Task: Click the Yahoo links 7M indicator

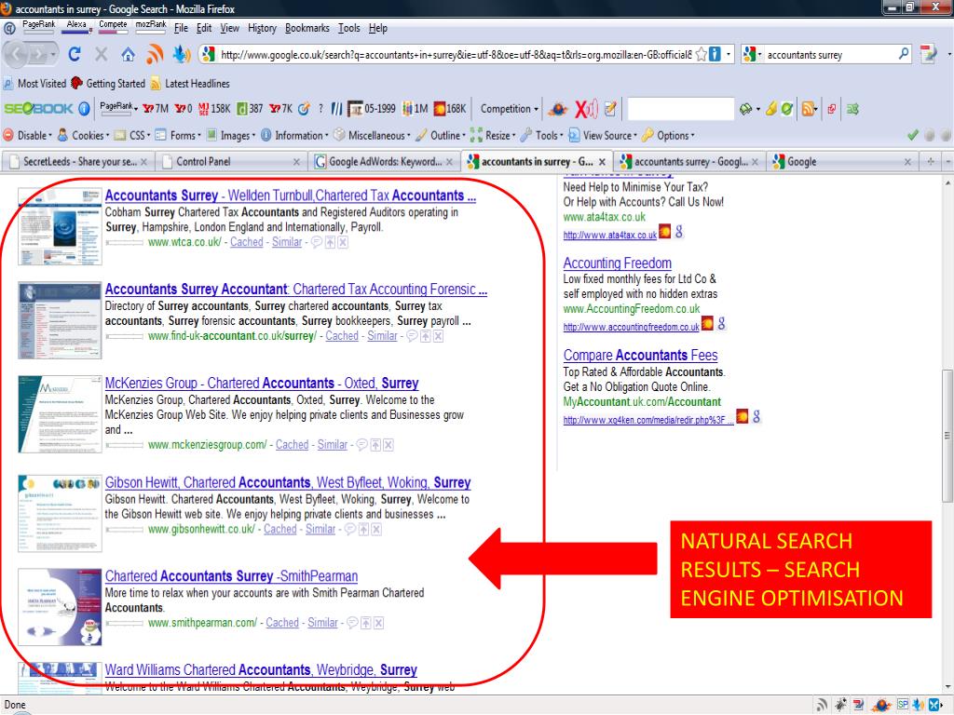Action: 156,109
